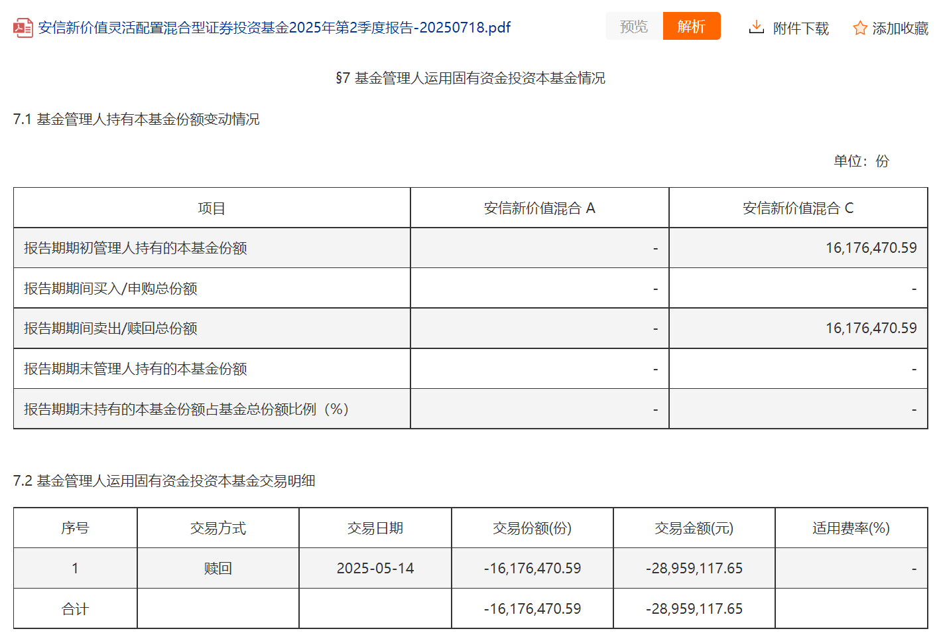The height and width of the screenshot is (639, 937).
Task: Click the 安信新价值混合 C column header
Action: (798, 208)
